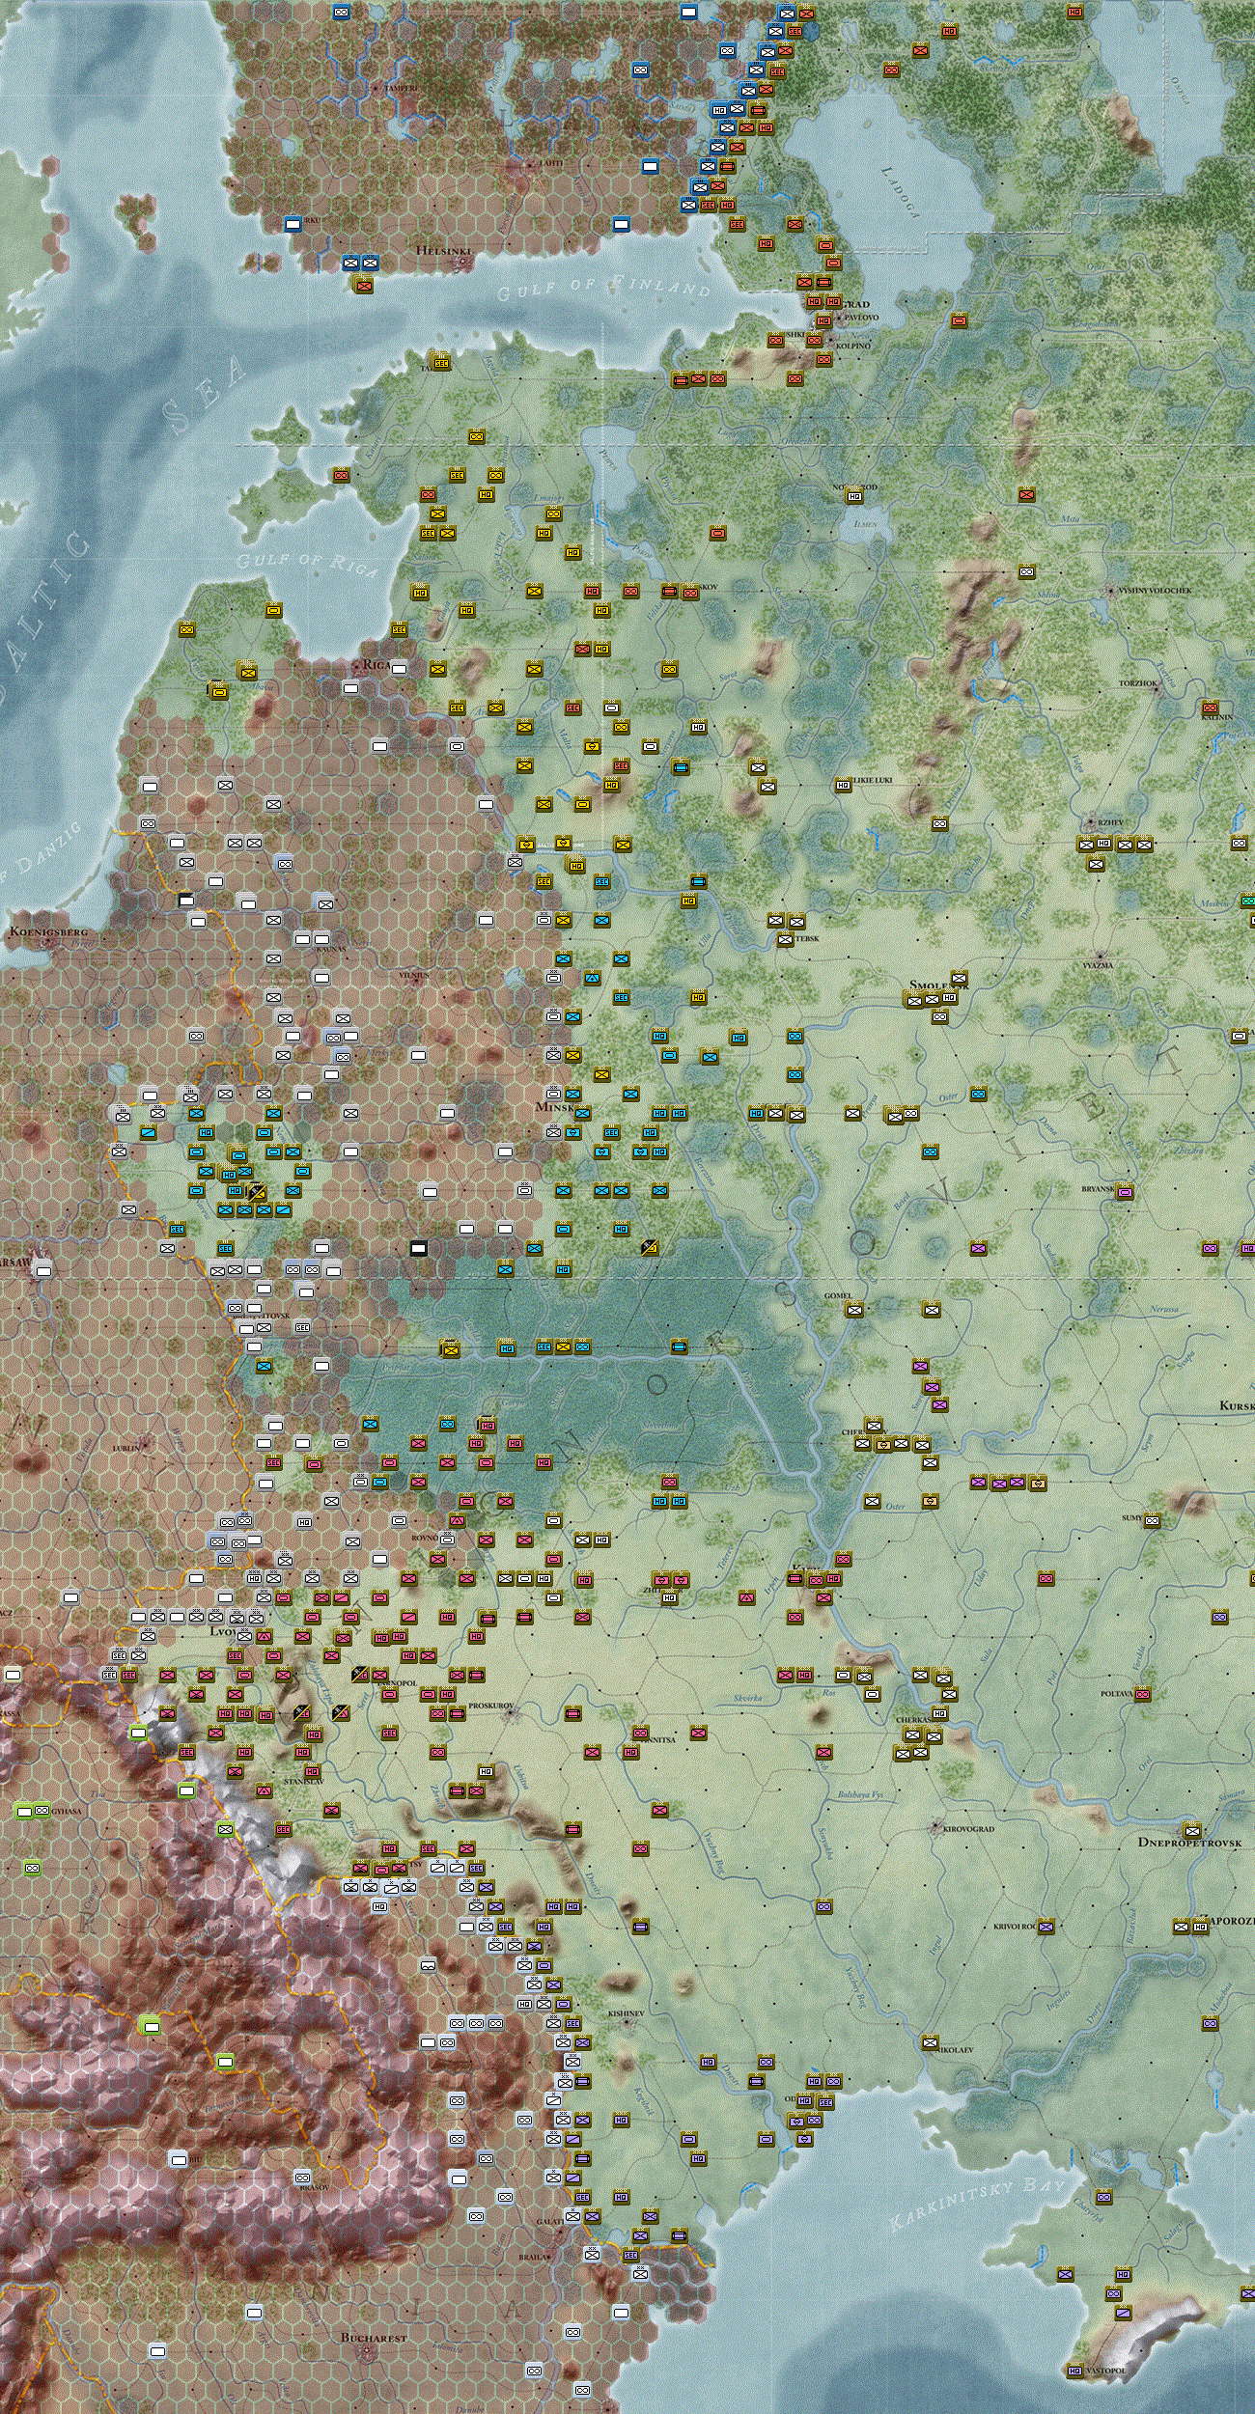Click the red armor counter south of Lake Ladoga
1255x2414 pixels.
coord(959,320)
